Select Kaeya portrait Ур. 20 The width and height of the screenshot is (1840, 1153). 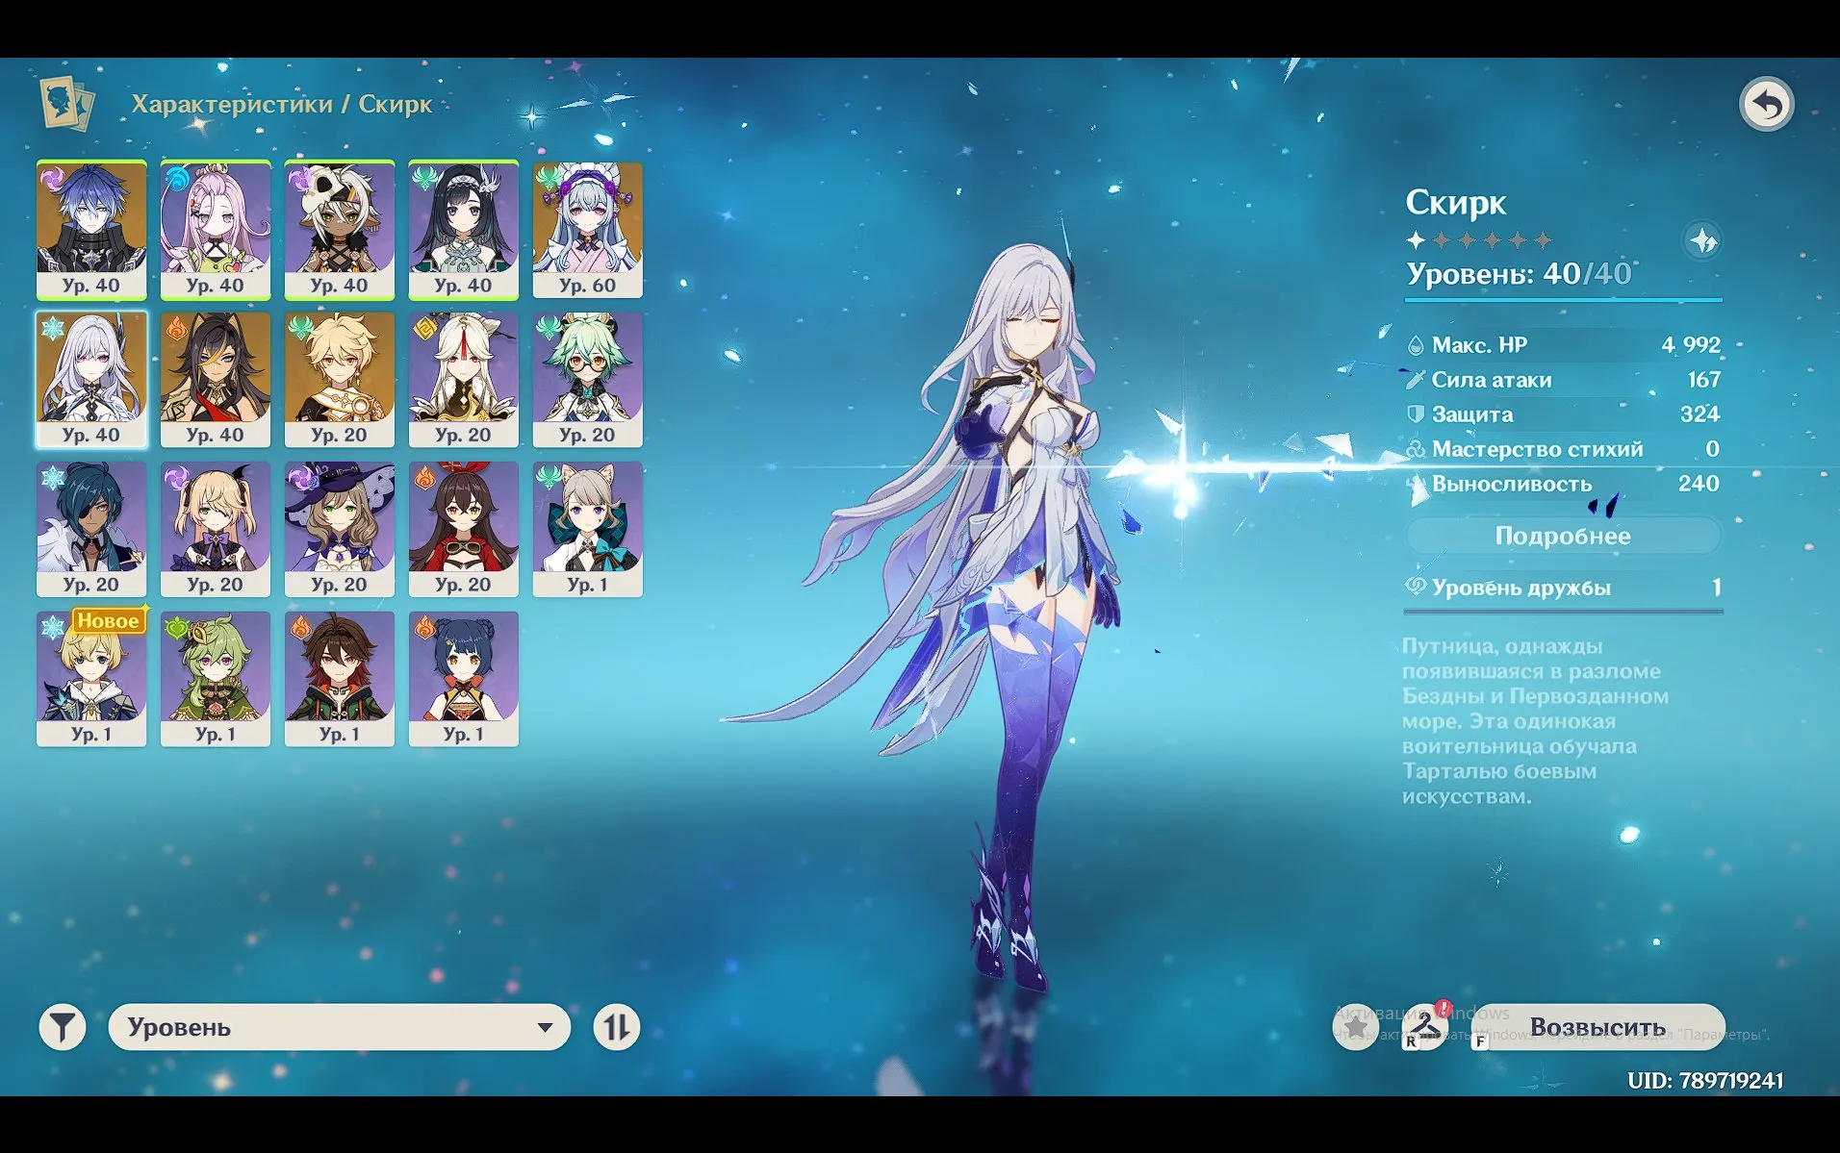coord(91,529)
